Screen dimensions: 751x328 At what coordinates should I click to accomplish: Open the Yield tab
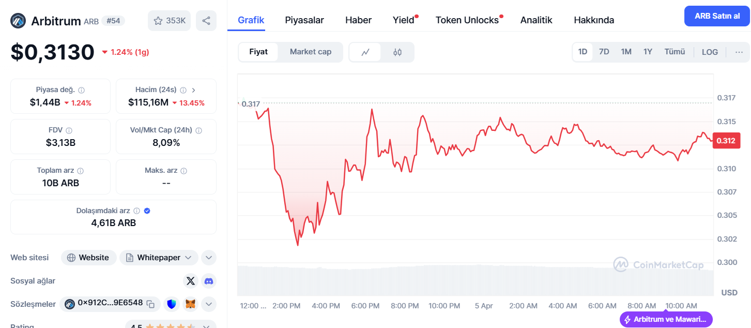[404, 20]
